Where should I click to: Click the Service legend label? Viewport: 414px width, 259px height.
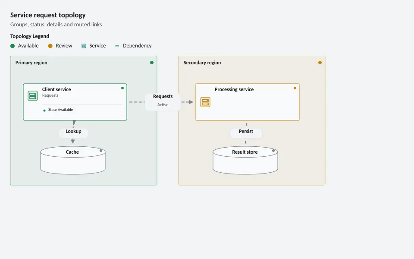coord(97,46)
